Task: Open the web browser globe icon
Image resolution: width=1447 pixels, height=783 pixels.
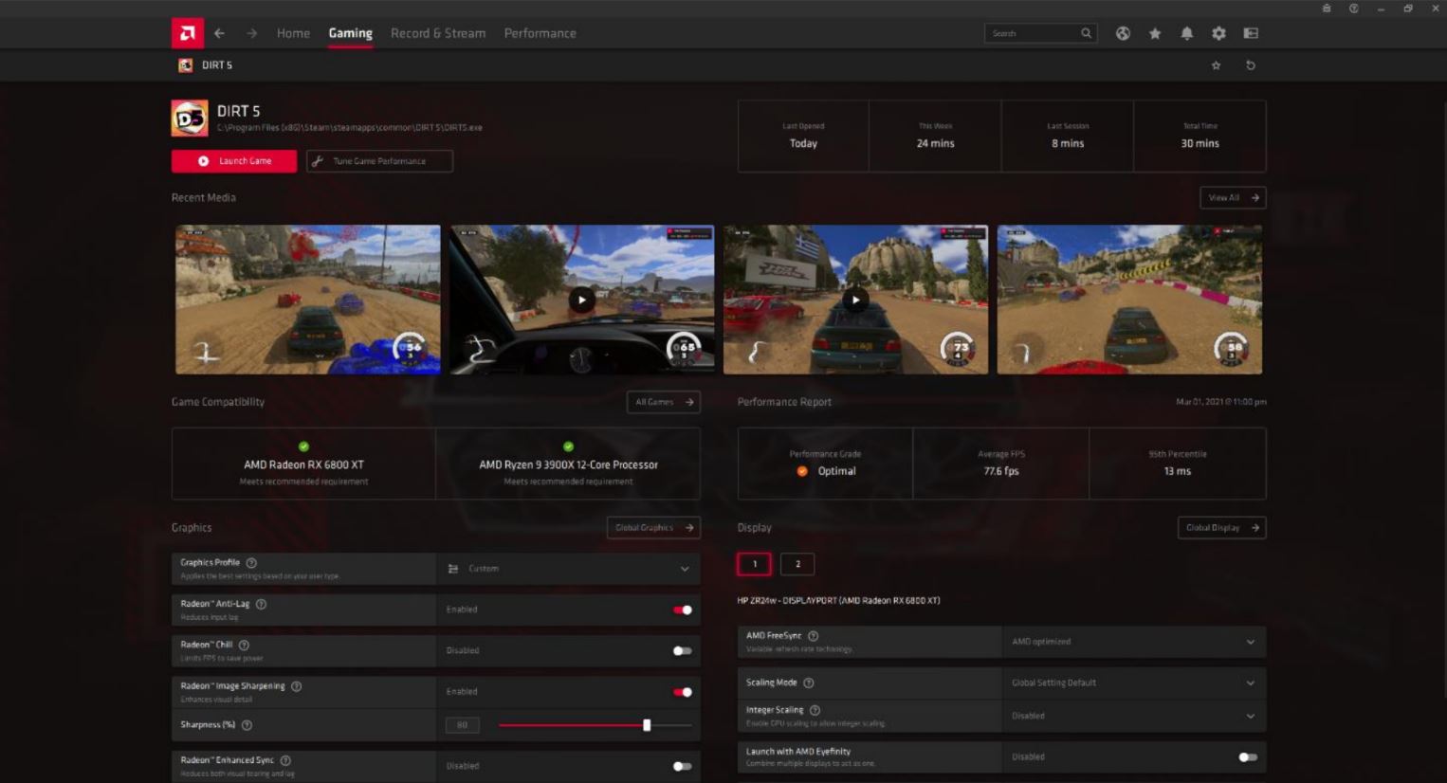Action: tap(1123, 33)
